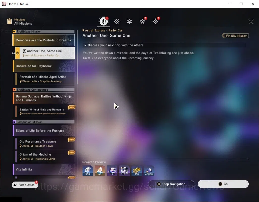View the first purple reward item with 3
This screenshot has height=202, width=259.
tap(112, 171)
